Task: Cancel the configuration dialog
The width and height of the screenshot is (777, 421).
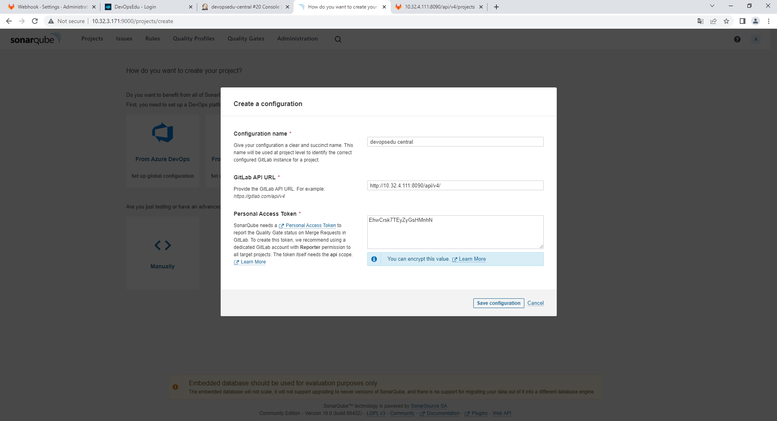Action: point(535,303)
